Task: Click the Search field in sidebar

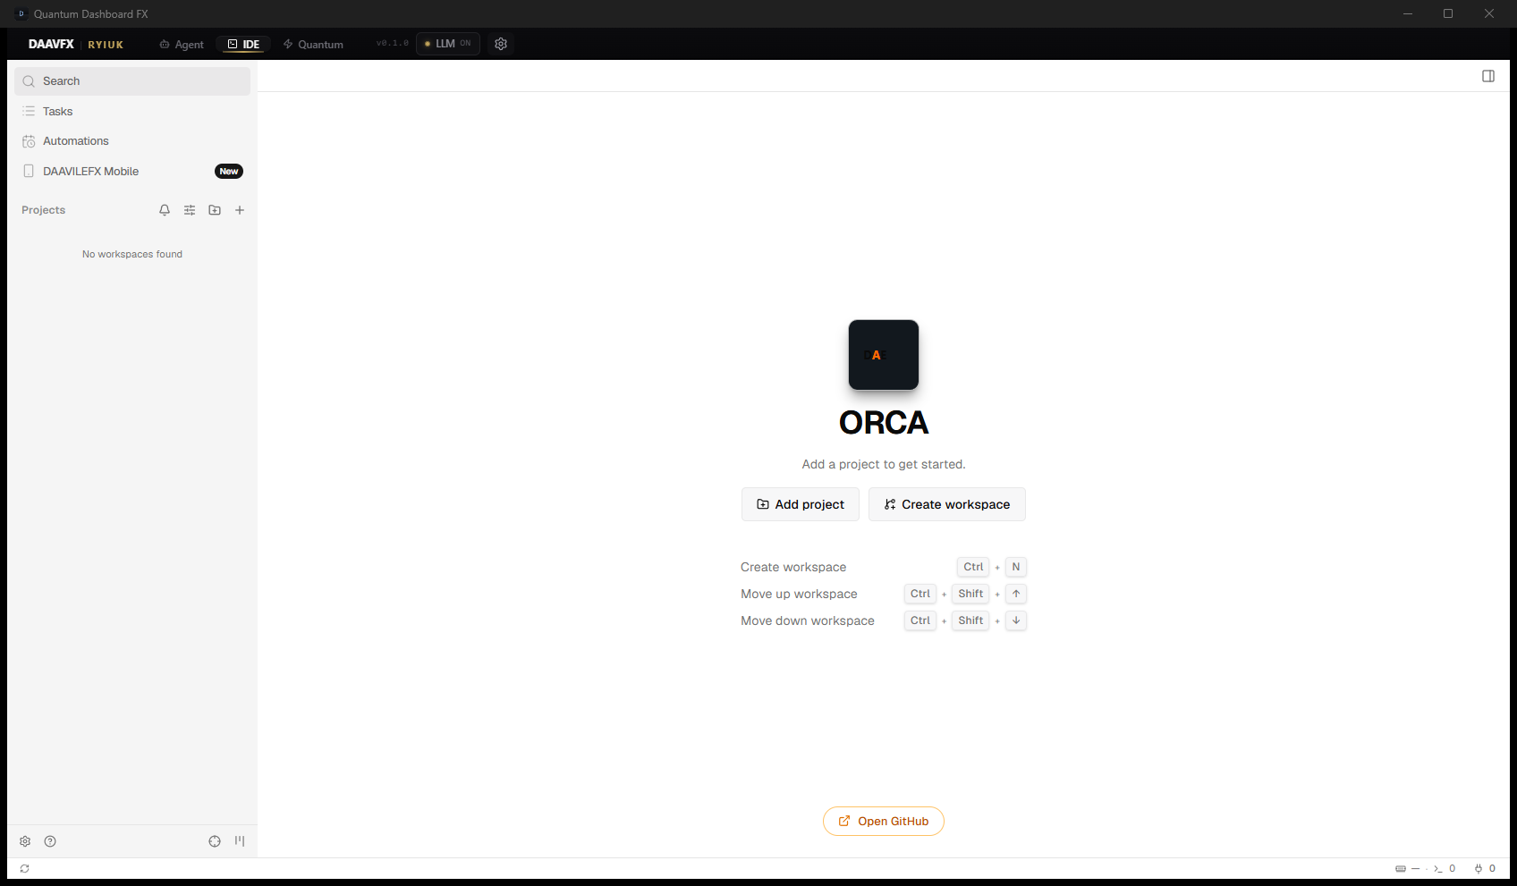Action: [x=132, y=81]
